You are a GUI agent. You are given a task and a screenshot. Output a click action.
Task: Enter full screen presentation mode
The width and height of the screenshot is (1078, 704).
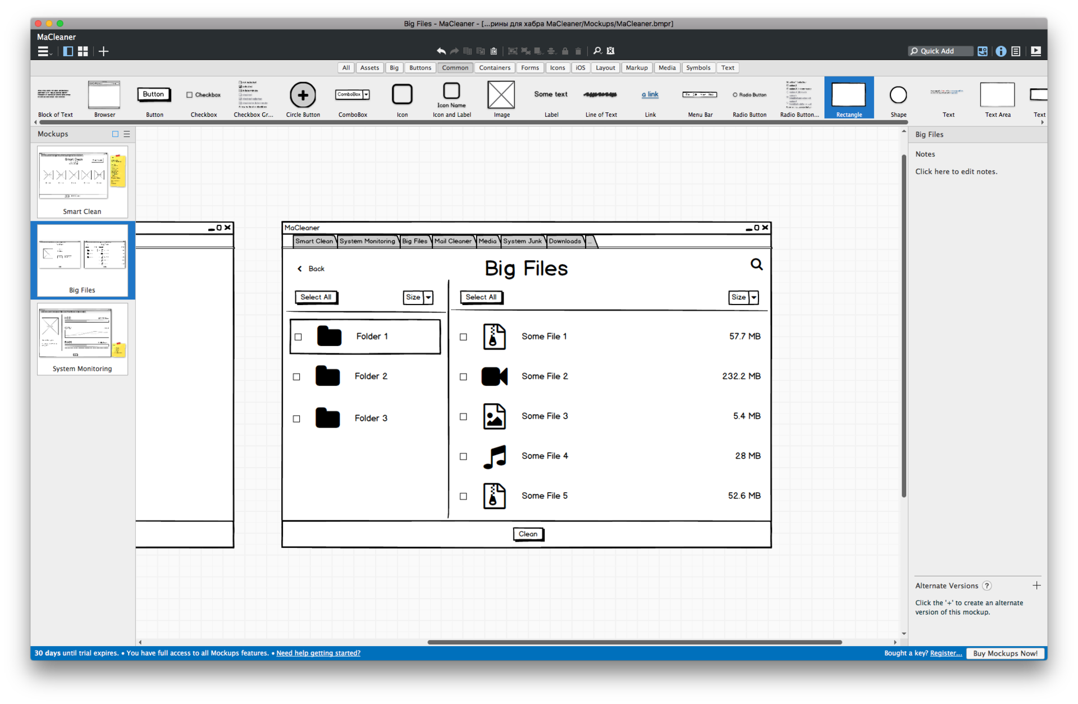pos(1036,51)
